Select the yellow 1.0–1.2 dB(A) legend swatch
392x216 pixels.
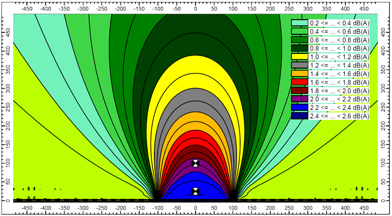(x=299, y=56)
